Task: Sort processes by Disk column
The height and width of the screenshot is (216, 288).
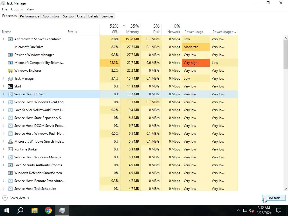Action: pos(151,29)
